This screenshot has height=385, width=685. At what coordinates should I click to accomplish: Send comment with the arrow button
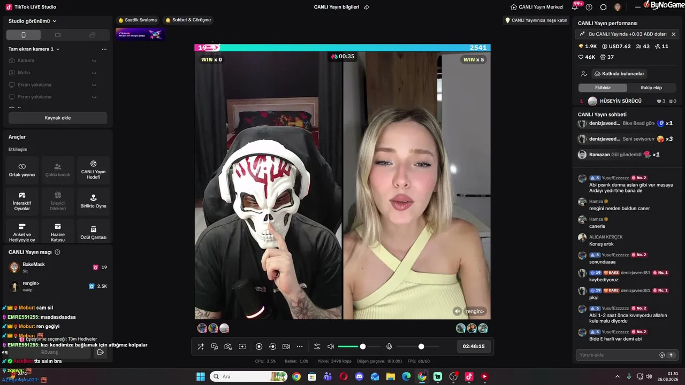tap(671, 355)
